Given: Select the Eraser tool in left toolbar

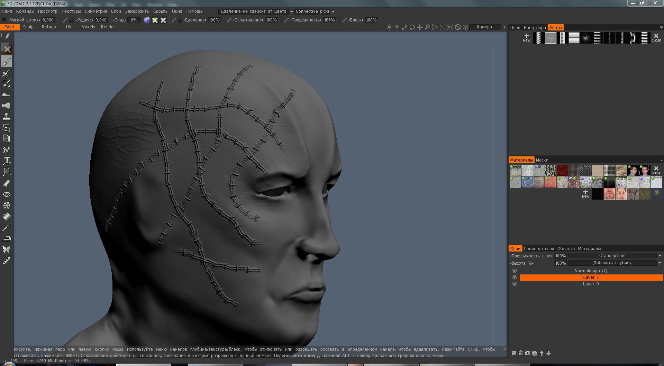Looking at the screenshot, I should coord(7,183).
